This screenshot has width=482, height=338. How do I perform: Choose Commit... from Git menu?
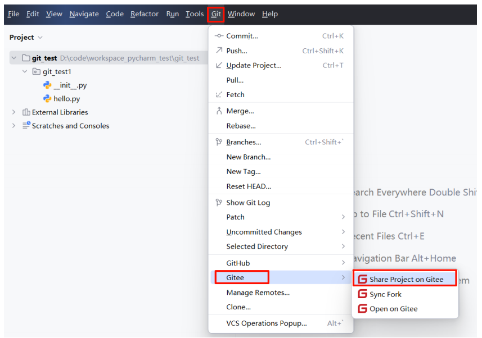281,36
